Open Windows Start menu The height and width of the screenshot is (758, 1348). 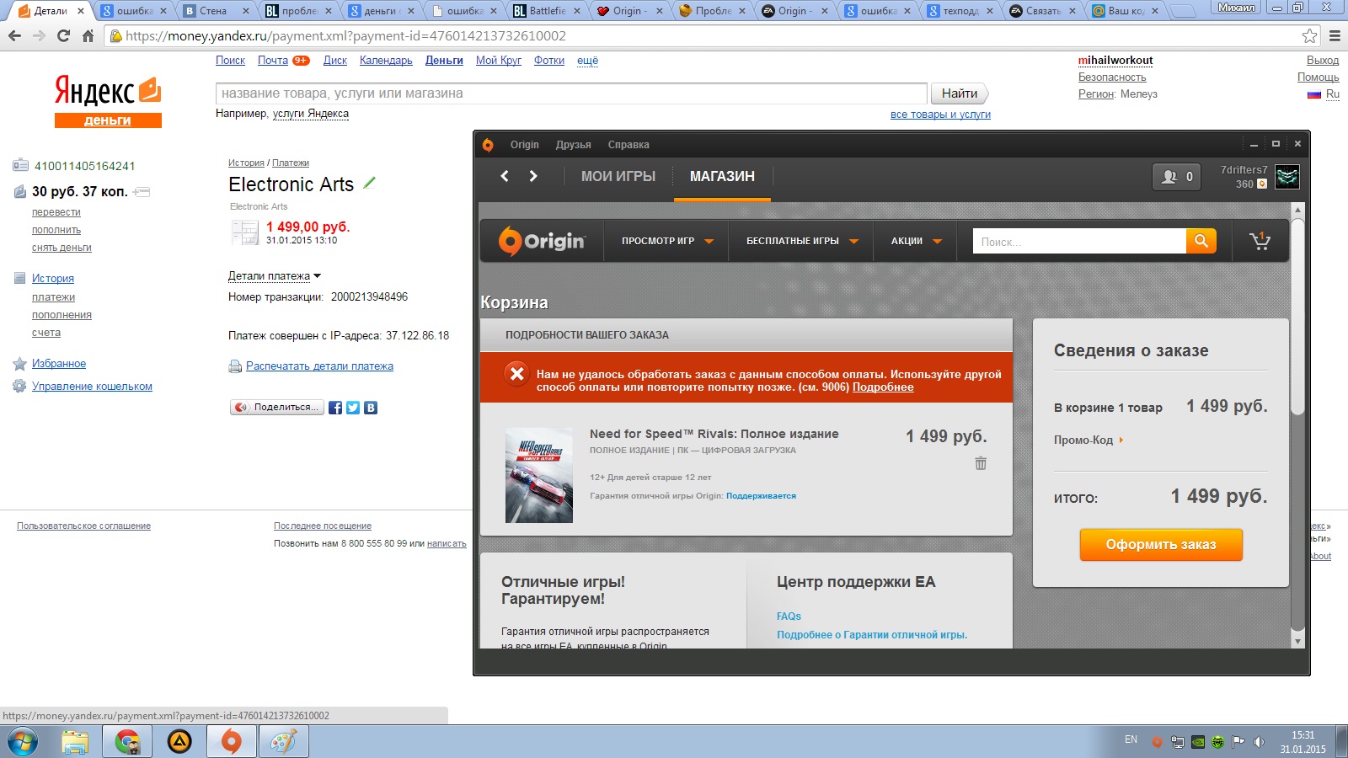(x=23, y=742)
